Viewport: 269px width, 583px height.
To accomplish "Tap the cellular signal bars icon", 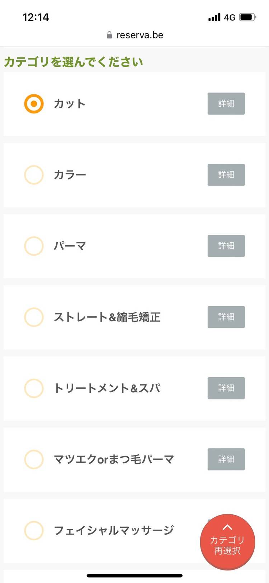I will pyautogui.click(x=214, y=17).
